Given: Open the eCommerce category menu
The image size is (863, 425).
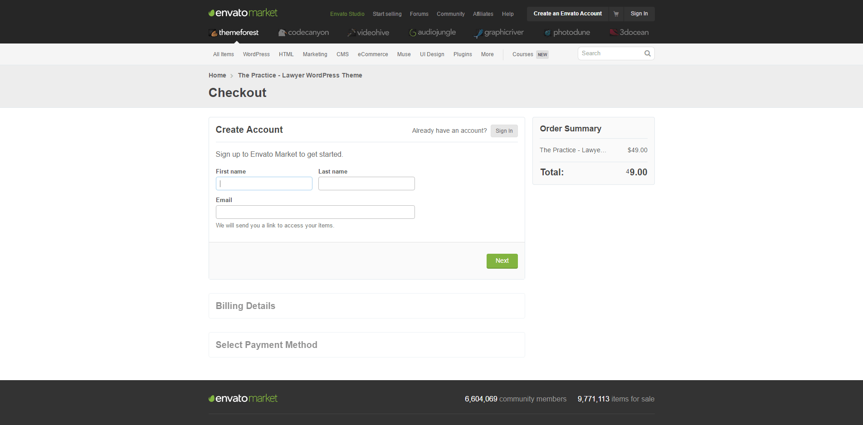Looking at the screenshot, I should (x=373, y=54).
